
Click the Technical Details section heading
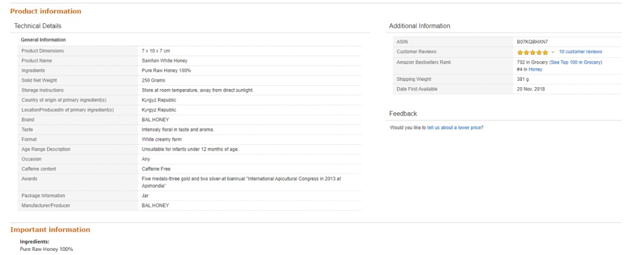37,26
